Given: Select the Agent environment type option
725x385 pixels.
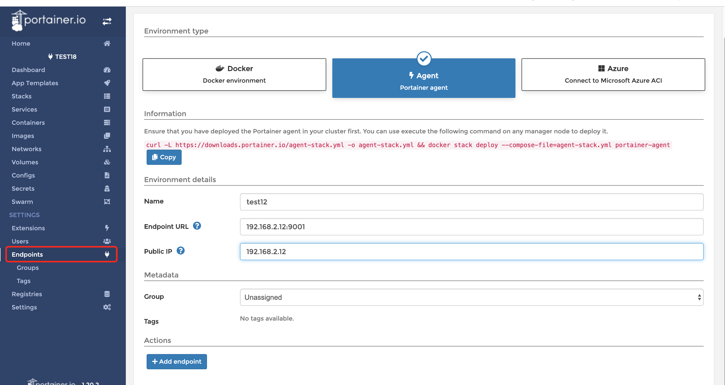Looking at the screenshot, I should click(x=424, y=78).
